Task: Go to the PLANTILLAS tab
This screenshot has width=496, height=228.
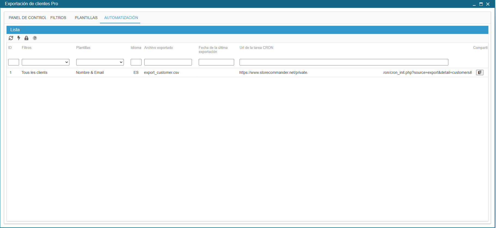Action: tap(86, 18)
